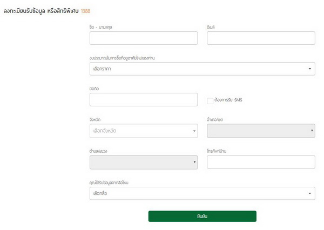Enable the ต้องการรับ SMS checkbox

[x=211, y=100]
